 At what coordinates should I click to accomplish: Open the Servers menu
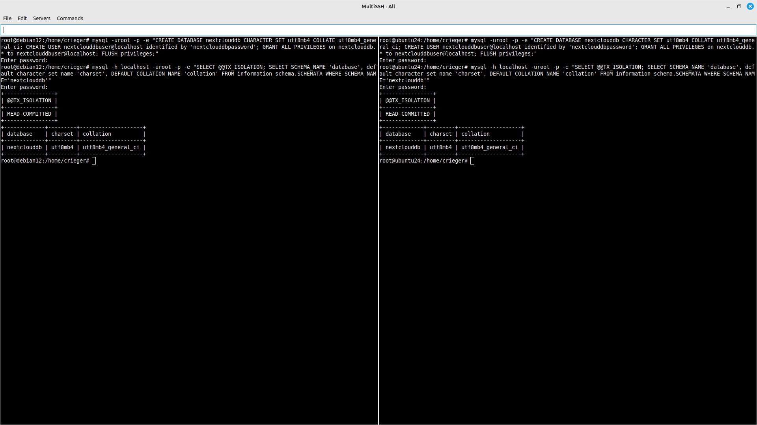coord(41,18)
